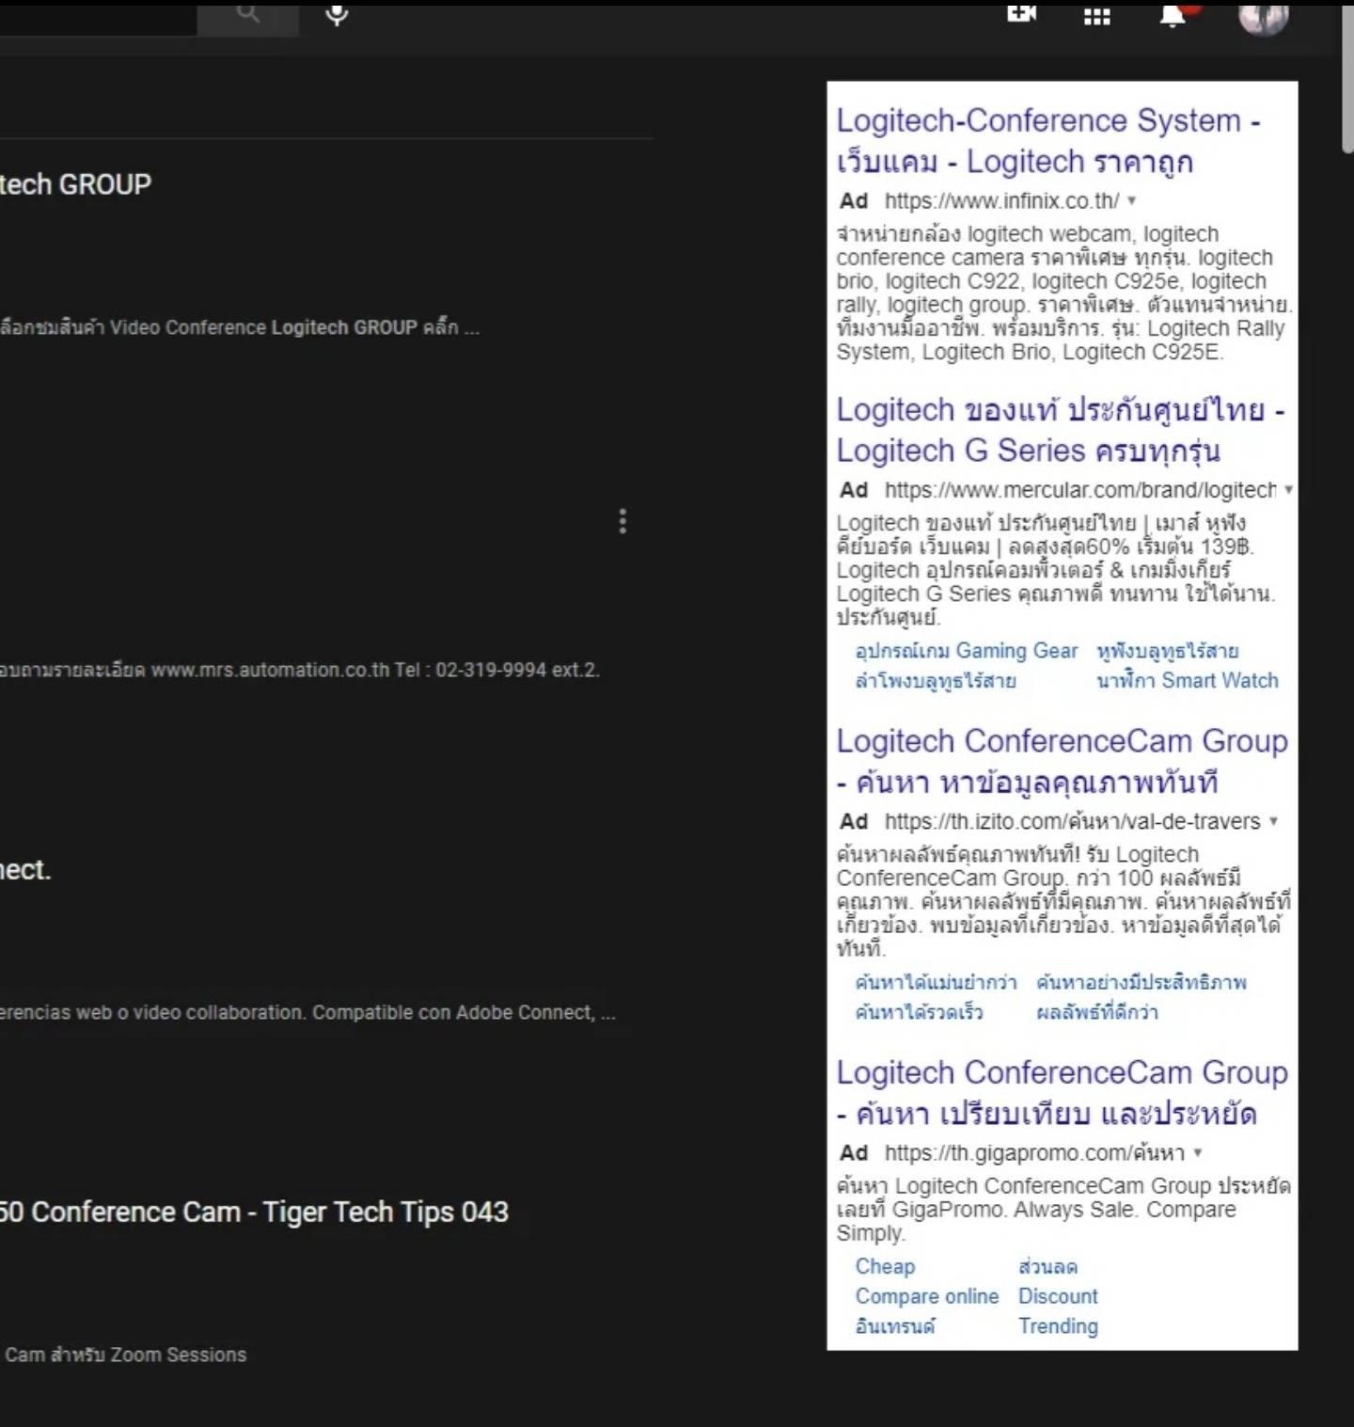Follow the หูฟังบลูทูธไร้สาย sitelink
This screenshot has width=1354, height=1427.
tap(1168, 651)
